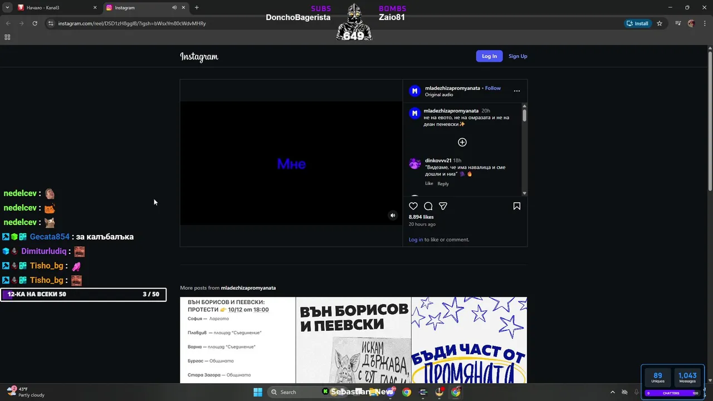Open the weather widget 43°F Partly cloudy
This screenshot has height=401, width=713.
click(x=26, y=392)
